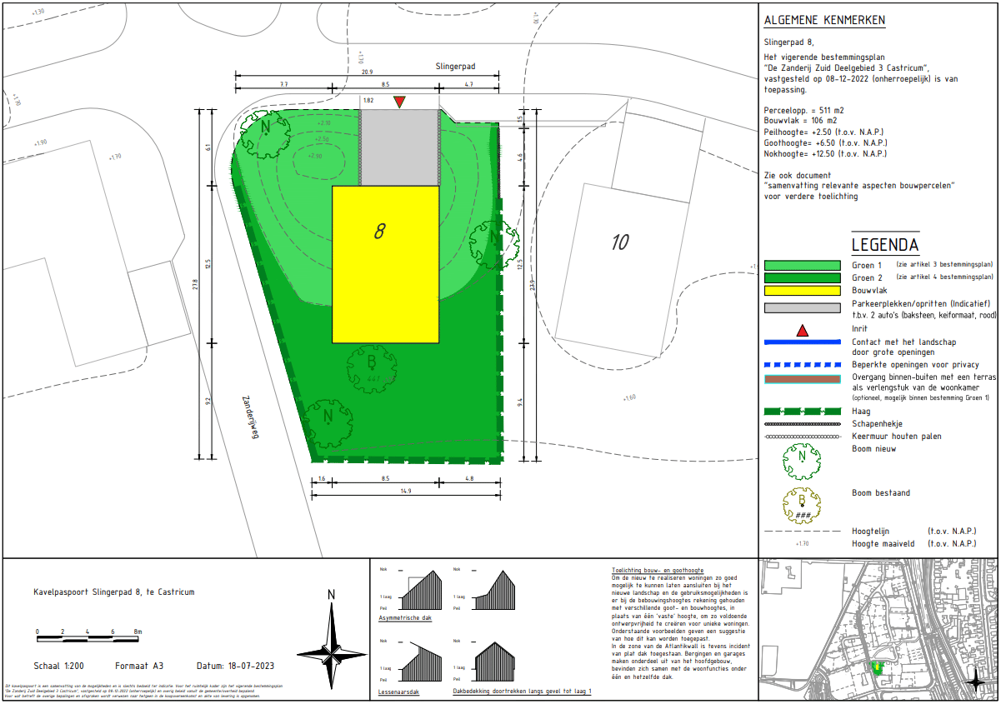Click the red entrance triangle on the plot
The width and height of the screenshot is (1001, 704).
click(x=400, y=102)
